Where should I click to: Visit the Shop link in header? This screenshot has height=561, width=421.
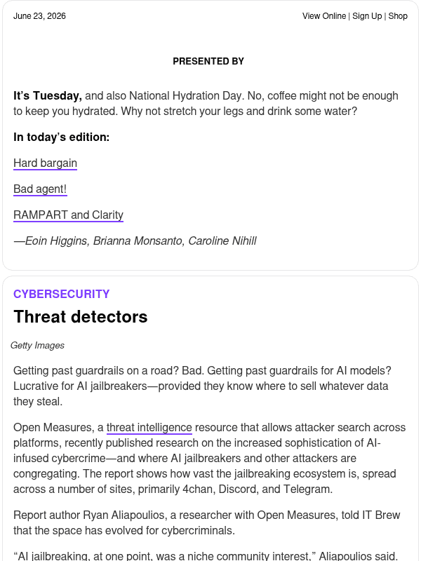pyautogui.click(x=398, y=16)
